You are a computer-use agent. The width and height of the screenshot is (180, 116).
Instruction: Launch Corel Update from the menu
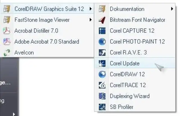pyautogui.click(x=125, y=63)
